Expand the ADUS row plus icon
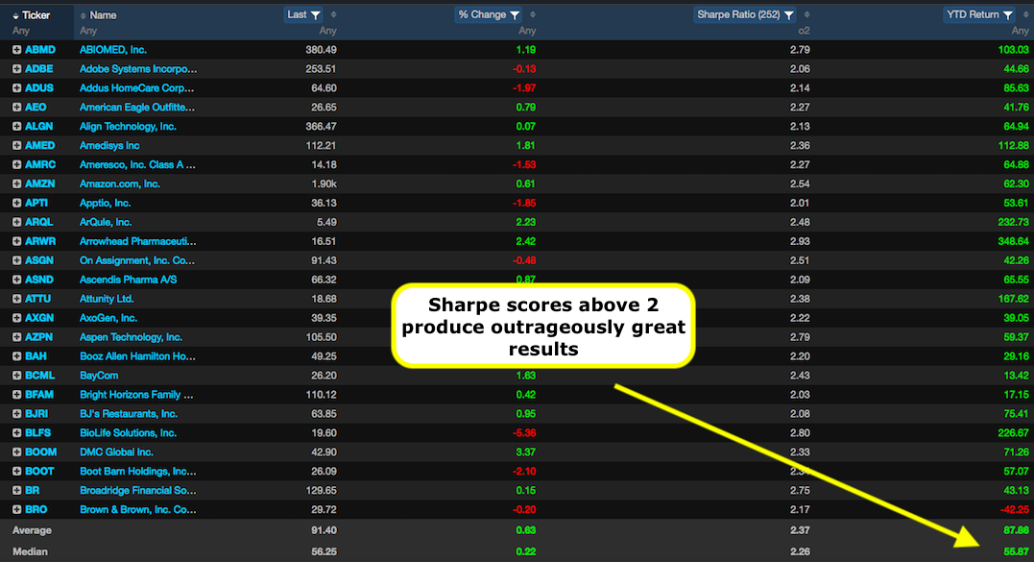The width and height of the screenshot is (1034, 562). [x=16, y=87]
